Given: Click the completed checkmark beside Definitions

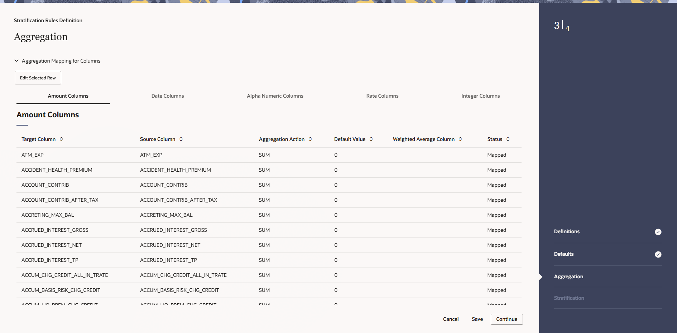Looking at the screenshot, I should coord(658,232).
